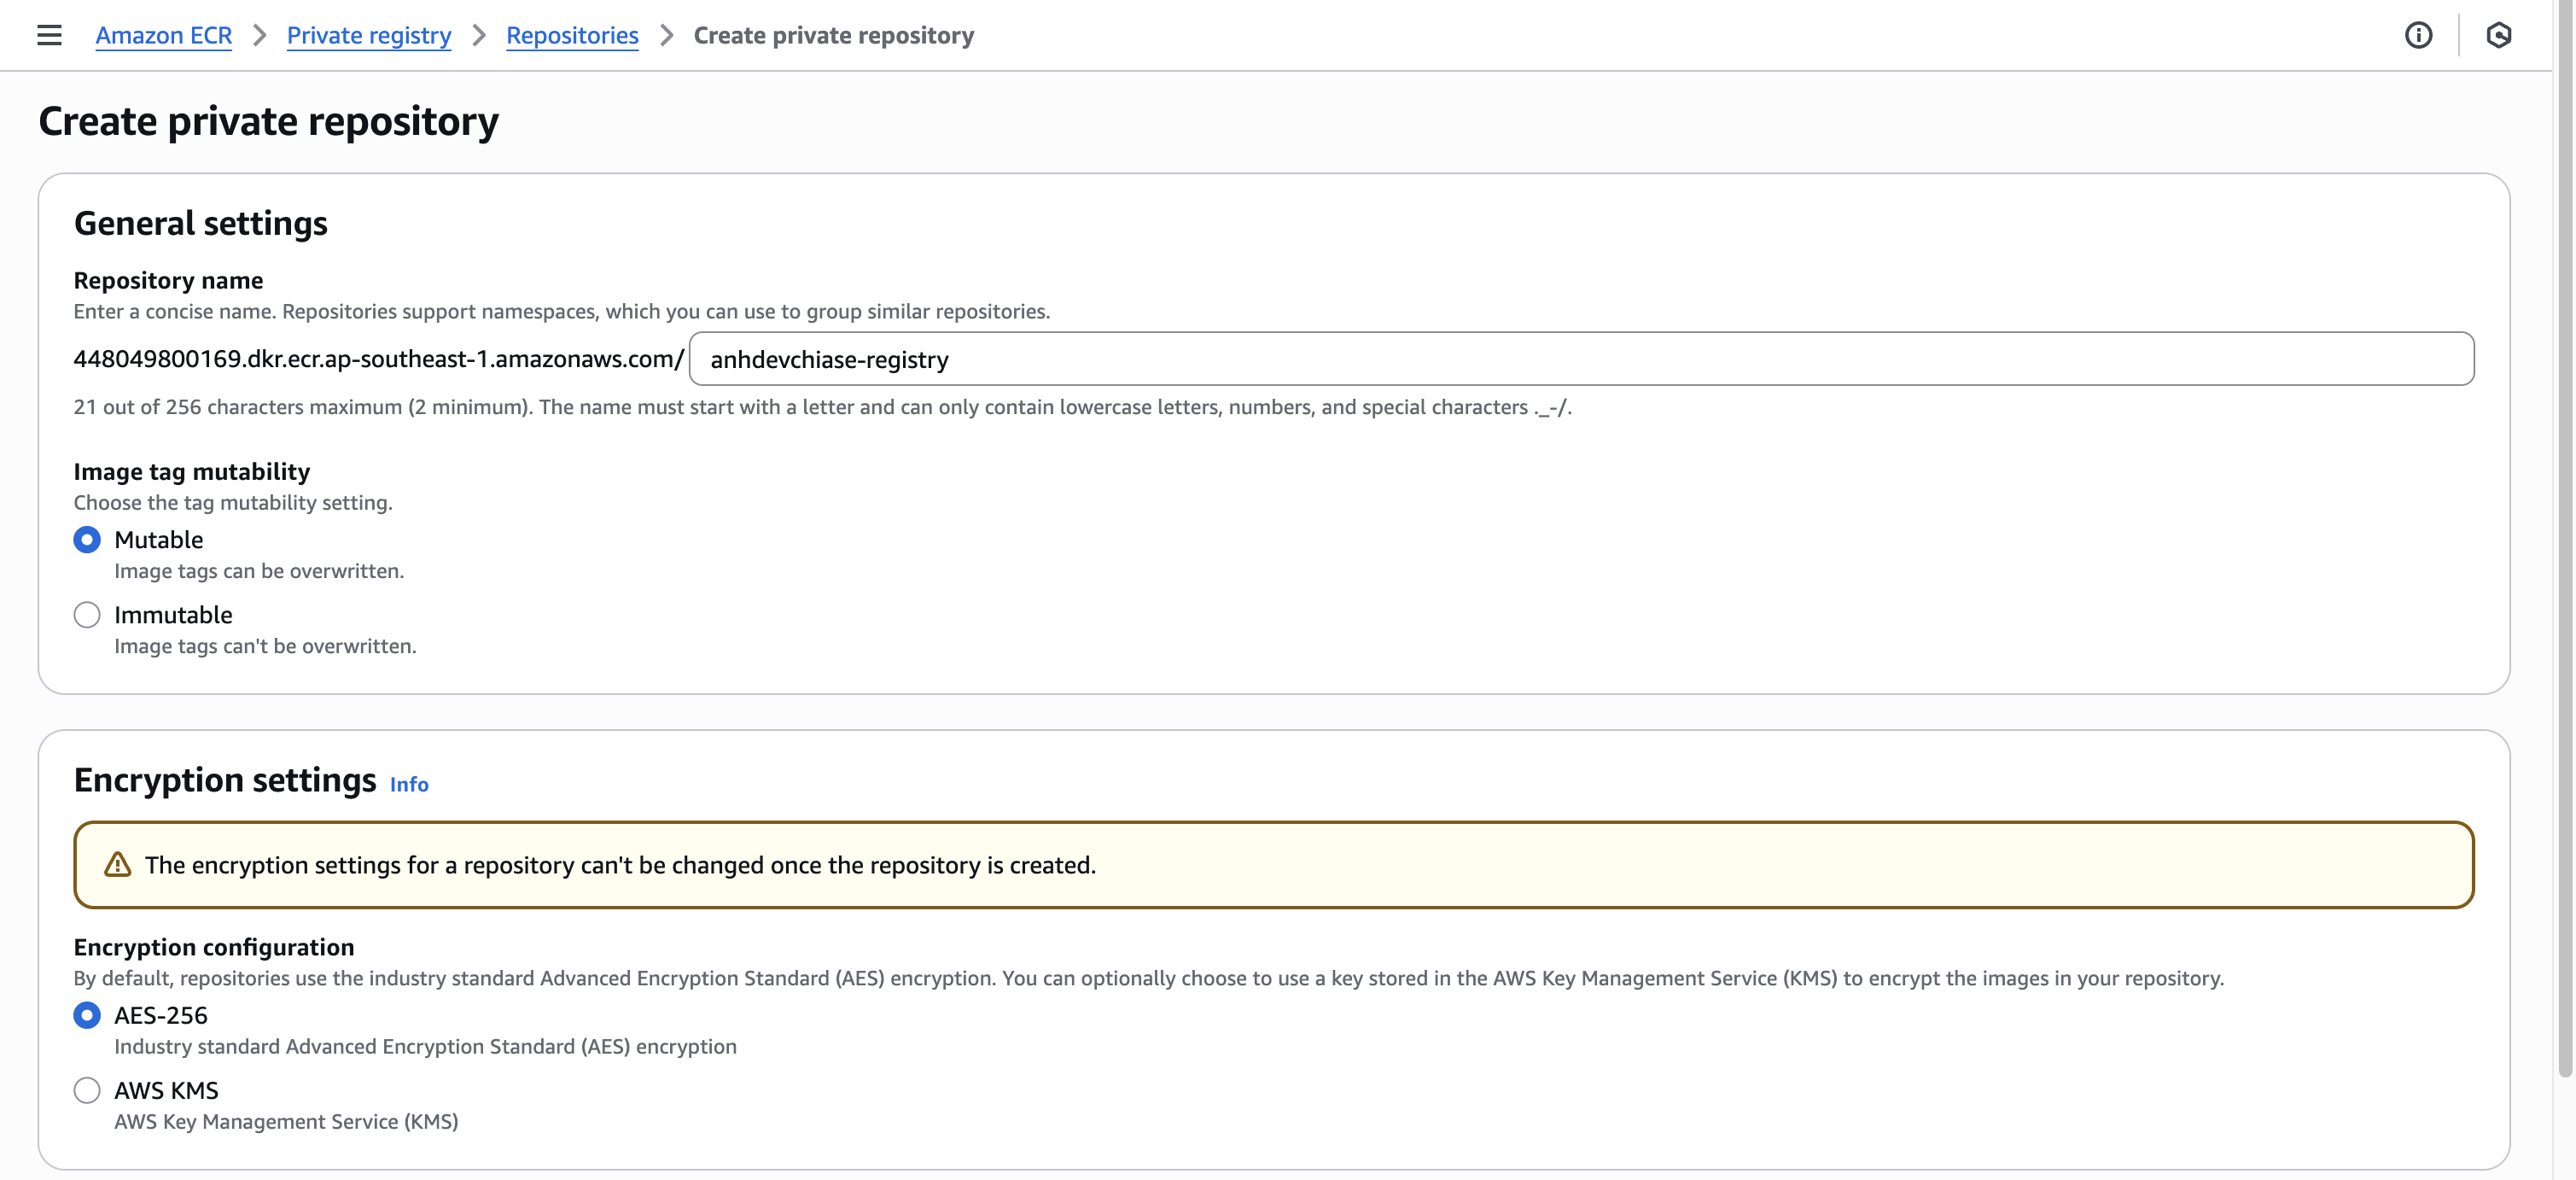Open the Repositories breadcrumb link
The image size is (2576, 1180).
pos(572,35)
